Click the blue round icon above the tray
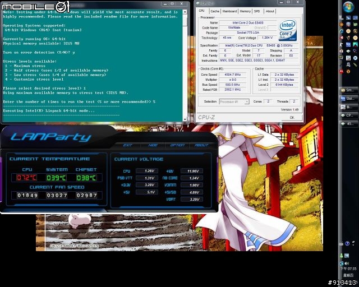Image resolution: width=359 pixels, height=287 pixels. 347,243
